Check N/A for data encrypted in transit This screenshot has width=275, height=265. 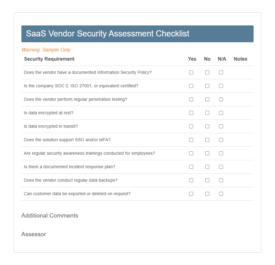[x=221, y=126]
